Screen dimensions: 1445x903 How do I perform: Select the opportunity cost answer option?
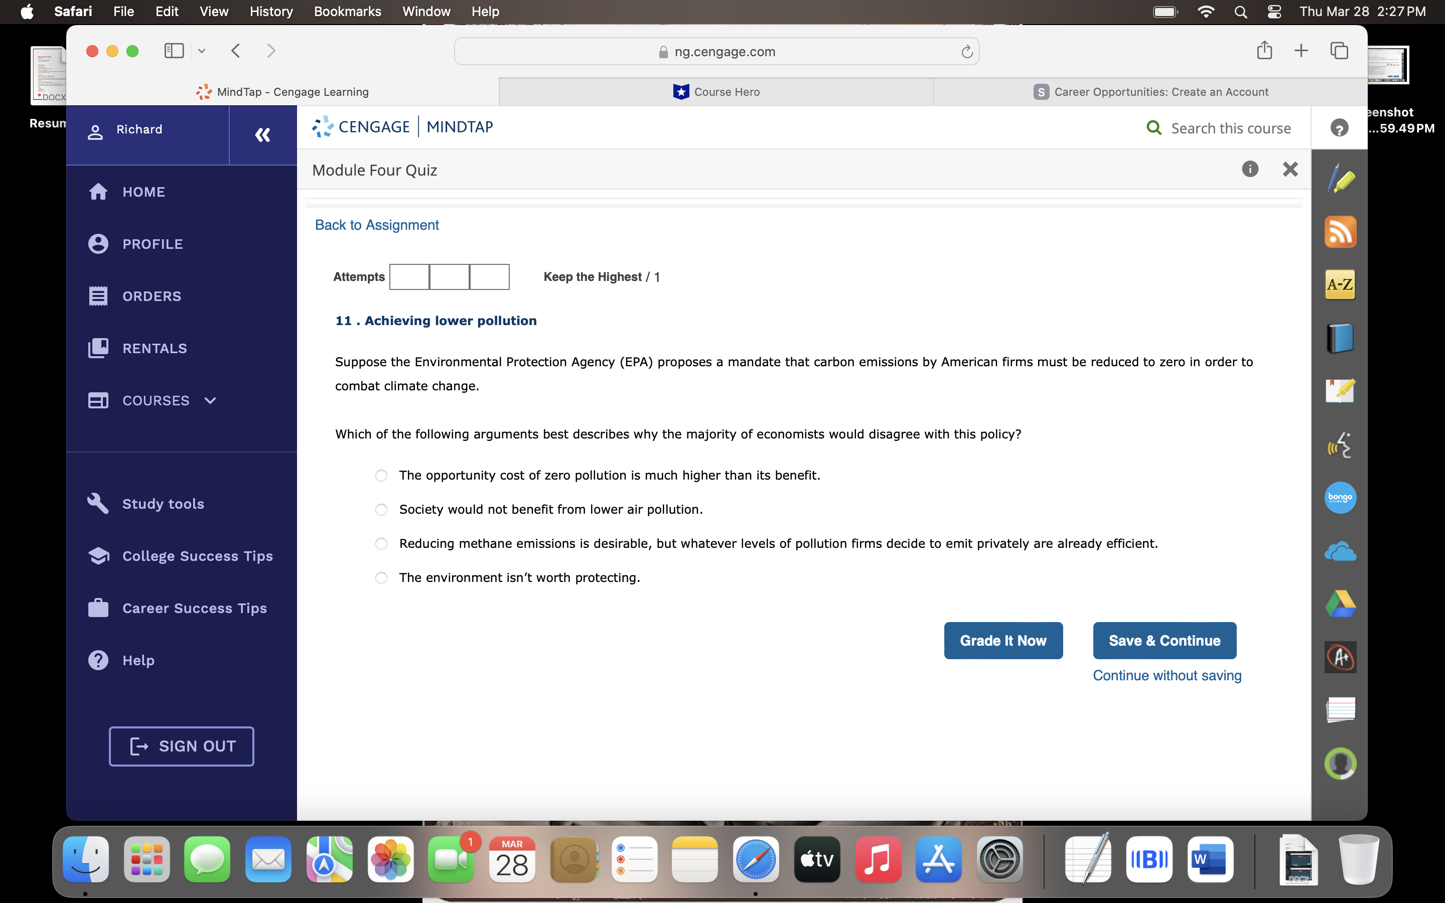[x=381, y=476]
